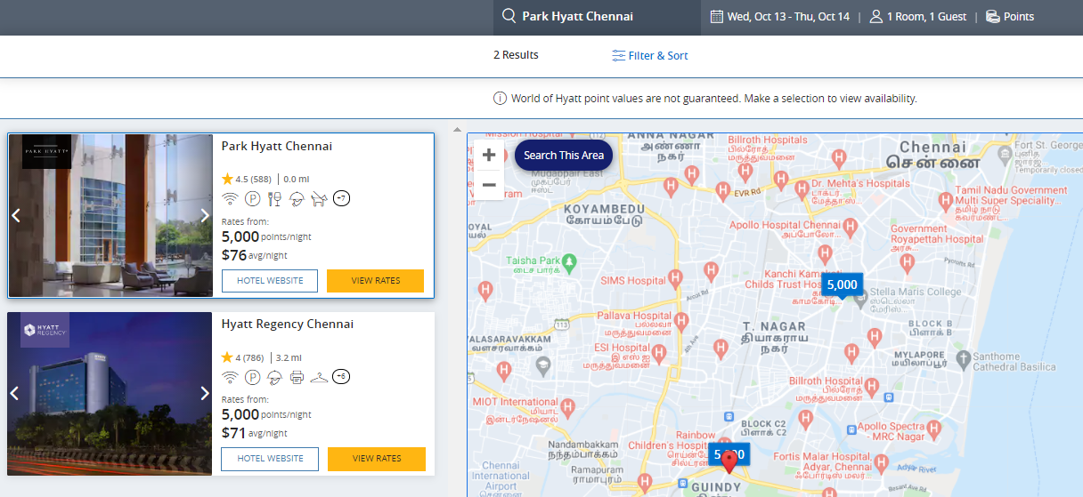Click the $76 avg/night price
Image resolution: width=1083 pixels, height=497 pixels.
[255, 255]
